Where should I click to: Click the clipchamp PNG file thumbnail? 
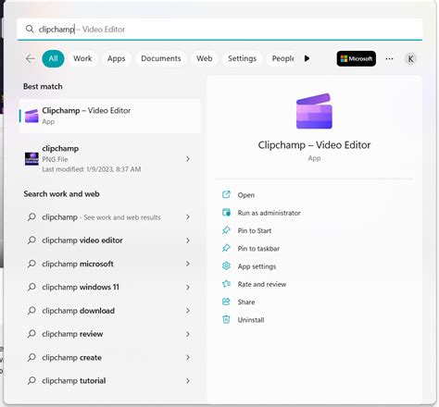31,159
